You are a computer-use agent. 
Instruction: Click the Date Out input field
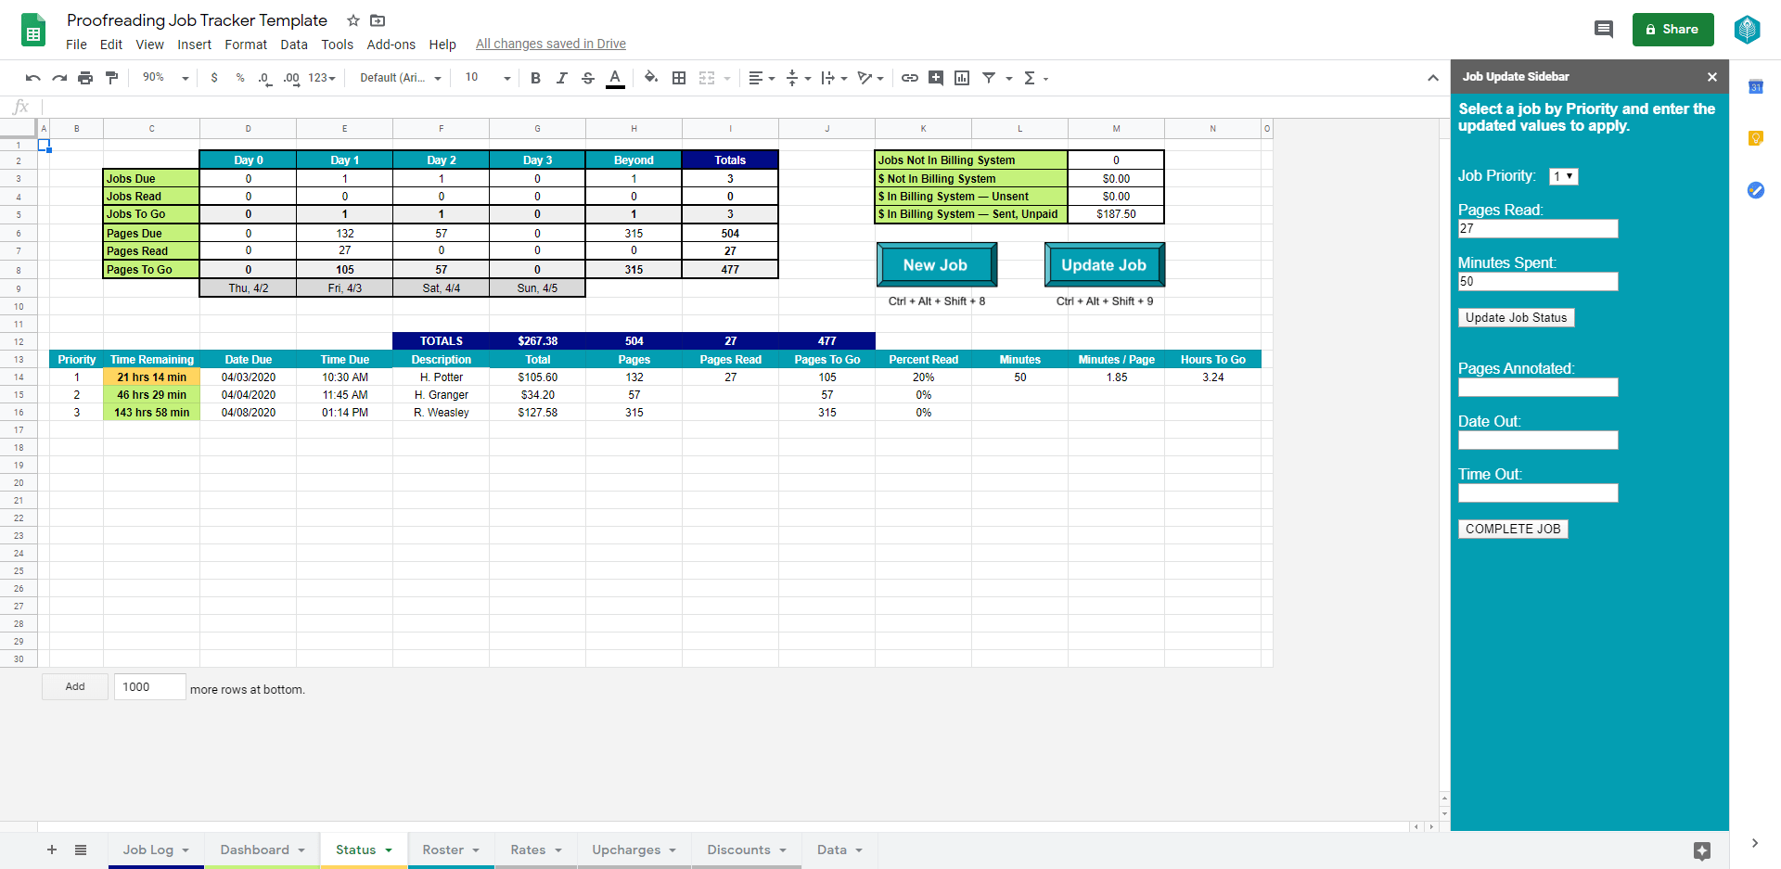click(x=1538, y=440)
